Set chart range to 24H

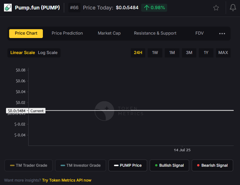click(138, 53)
